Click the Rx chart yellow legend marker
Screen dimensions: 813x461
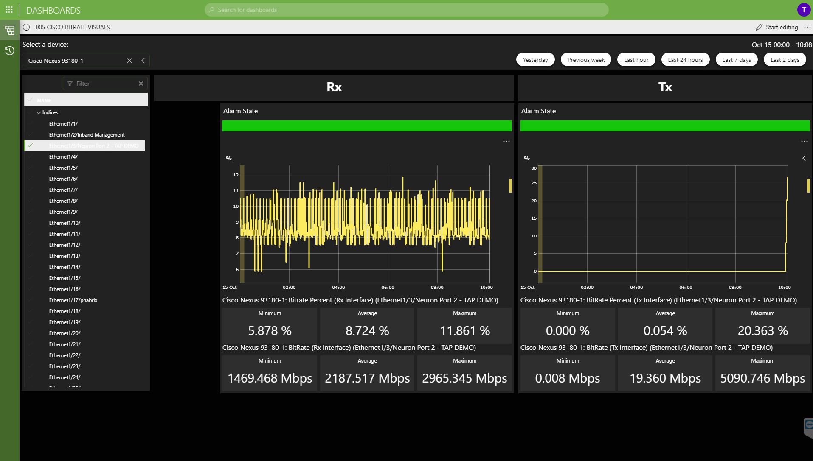coord(511,186)
